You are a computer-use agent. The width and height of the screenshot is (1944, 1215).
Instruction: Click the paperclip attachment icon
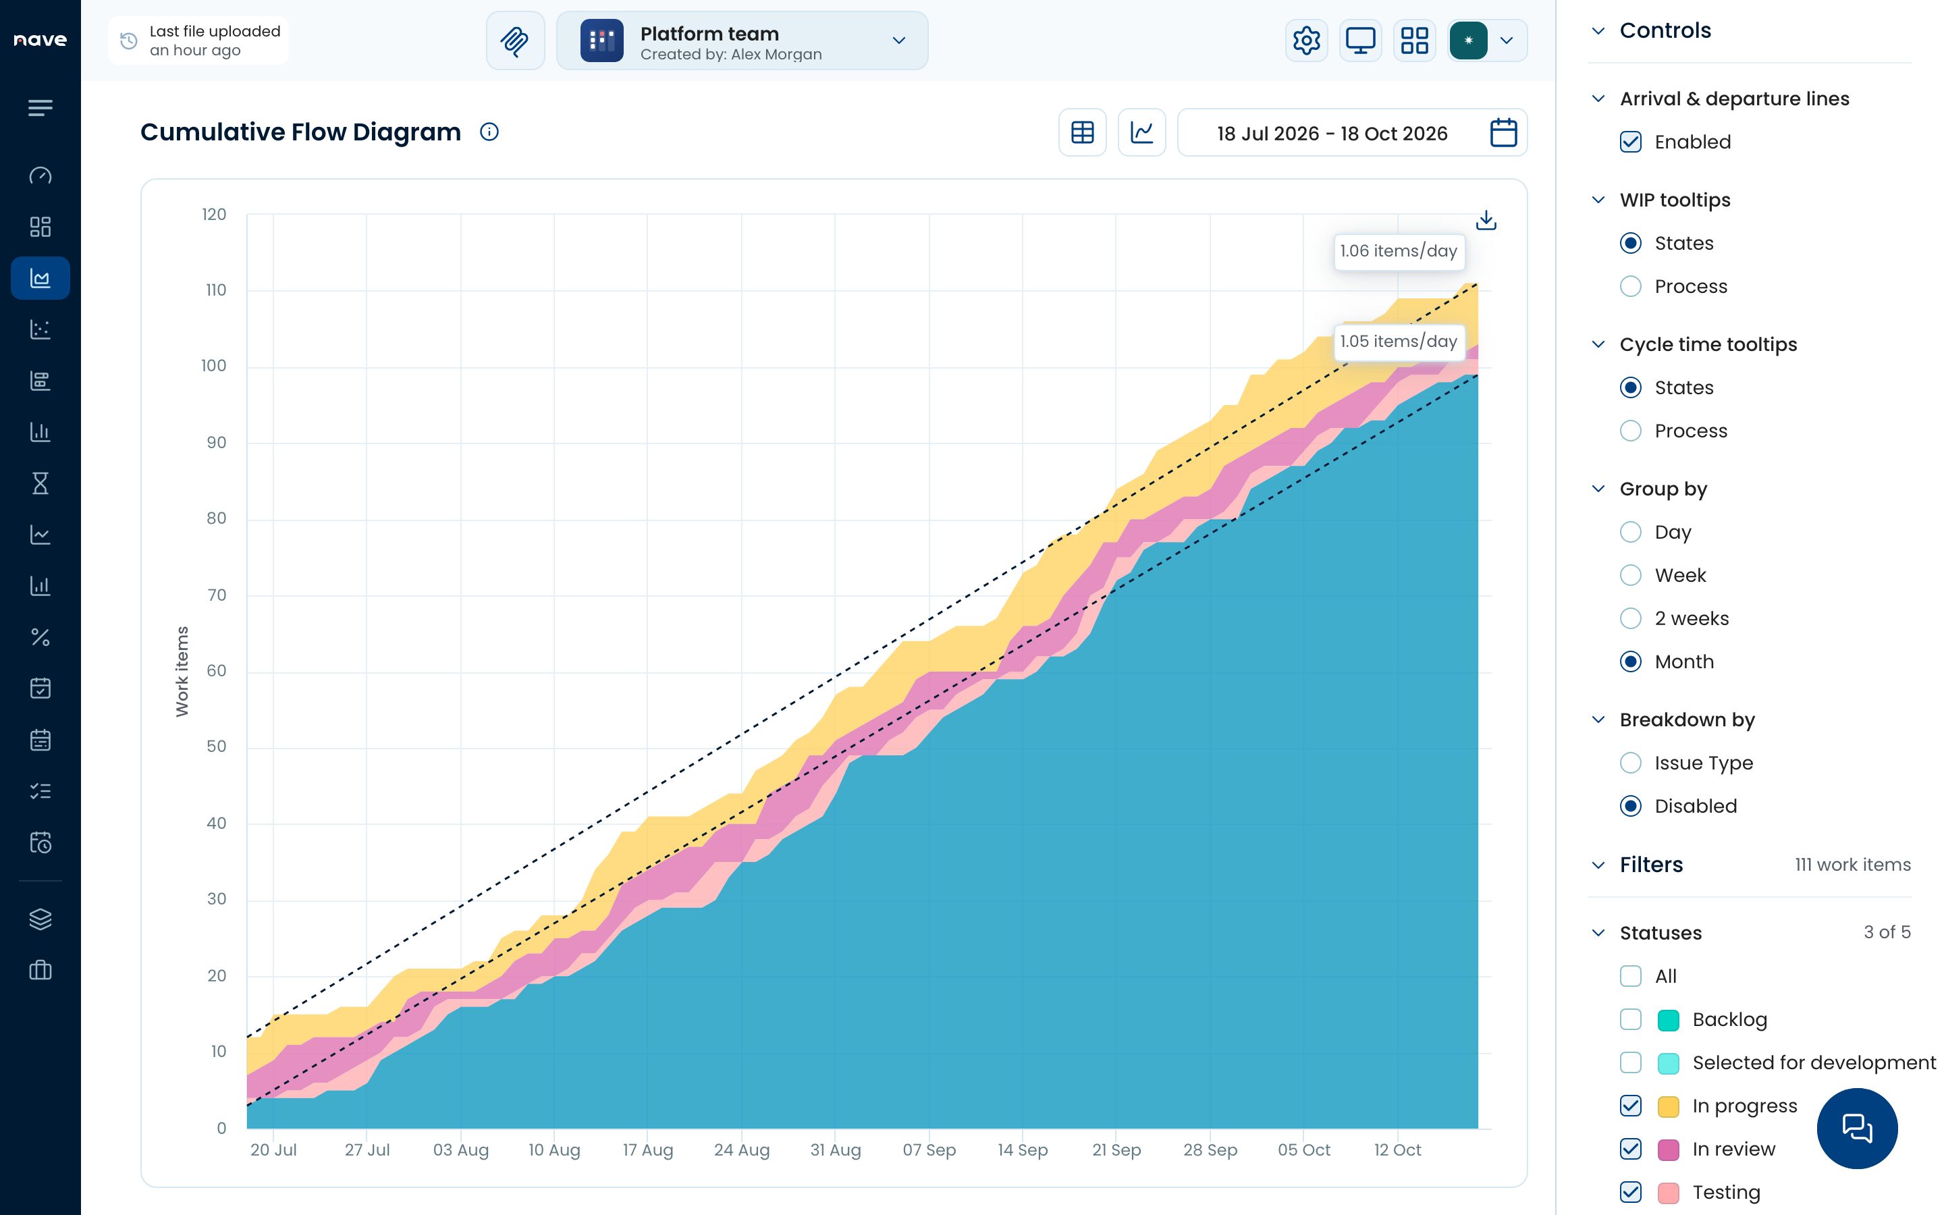(515, 40)
